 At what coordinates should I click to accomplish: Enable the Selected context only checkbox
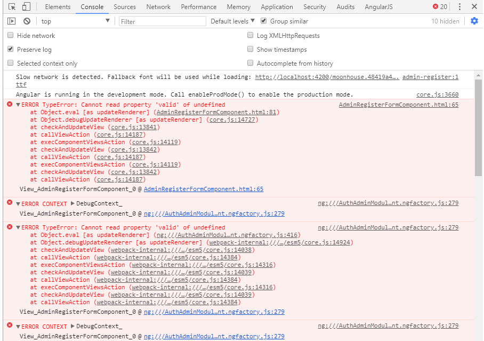[11, 63]
